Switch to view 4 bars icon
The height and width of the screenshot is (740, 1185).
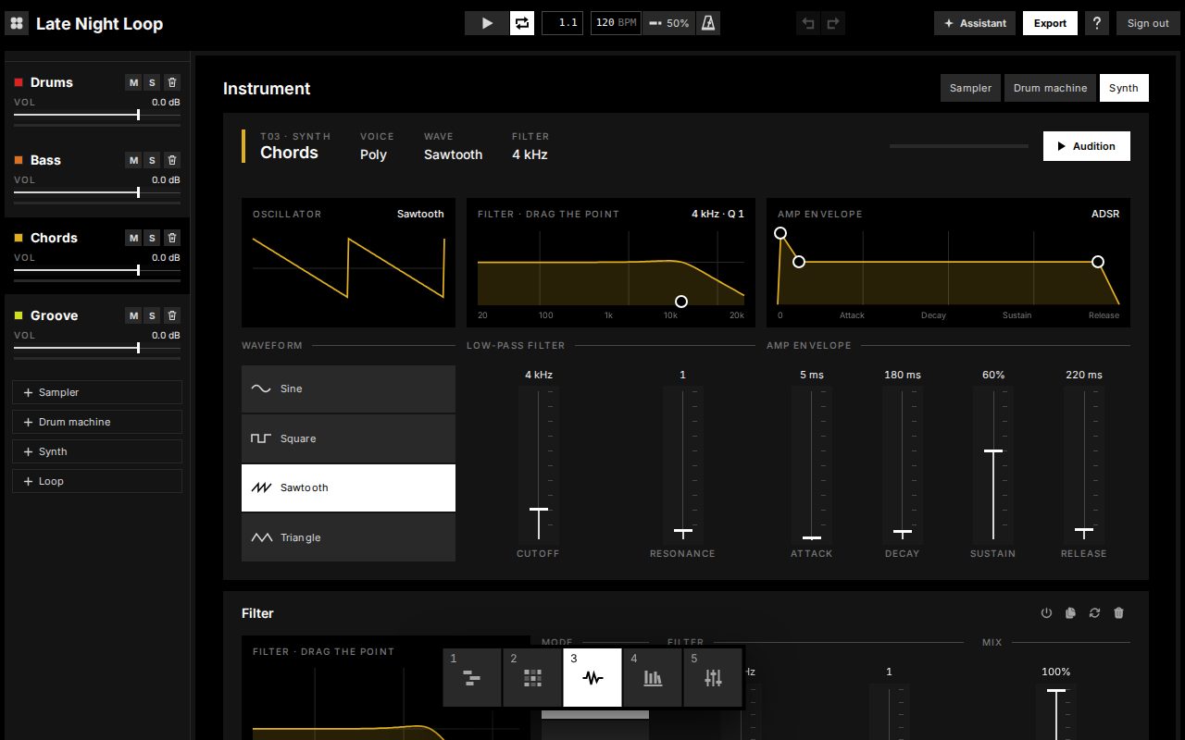(653, 677)
